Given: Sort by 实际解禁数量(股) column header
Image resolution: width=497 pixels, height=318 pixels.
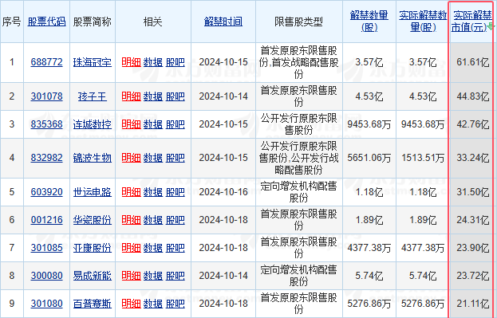Looking at the screenshot, I should (423, 22).
